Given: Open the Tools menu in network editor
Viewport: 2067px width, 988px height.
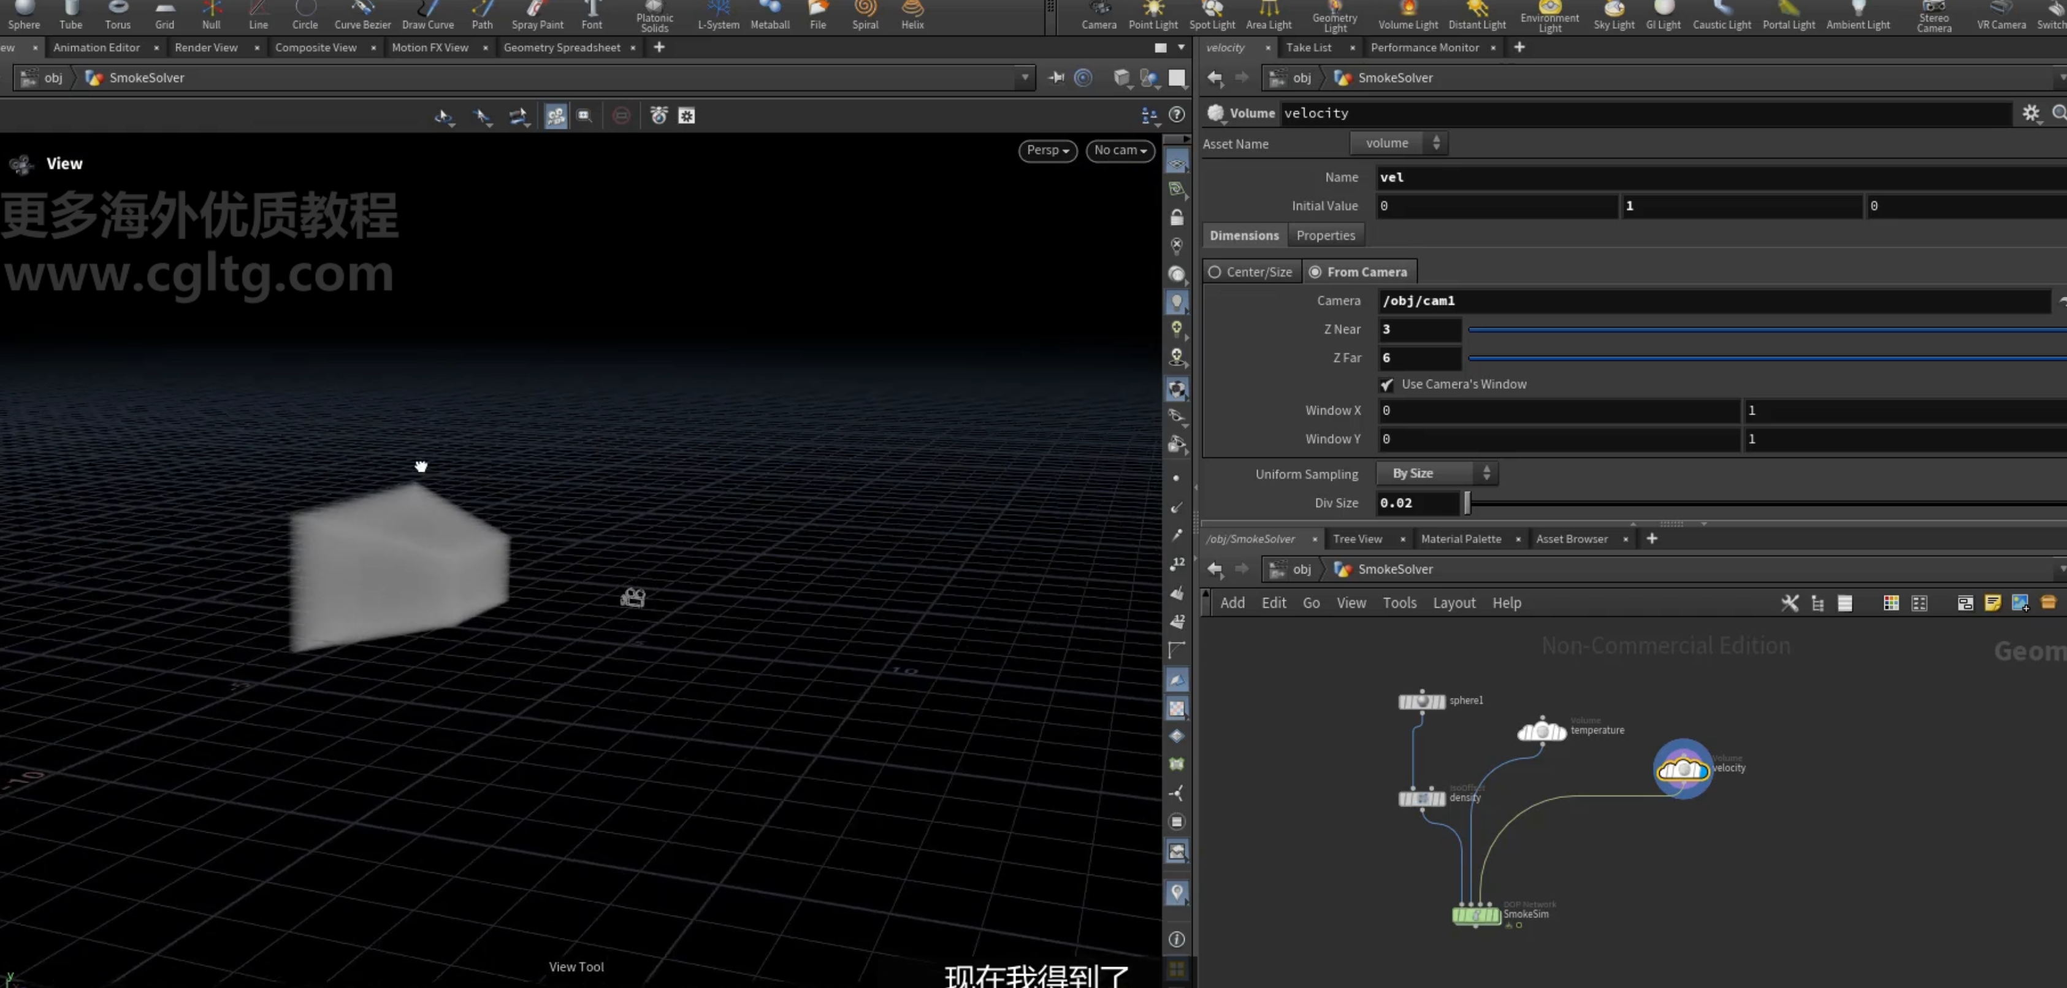Looking at the screenshot, I should click(x=1399, y=603).
